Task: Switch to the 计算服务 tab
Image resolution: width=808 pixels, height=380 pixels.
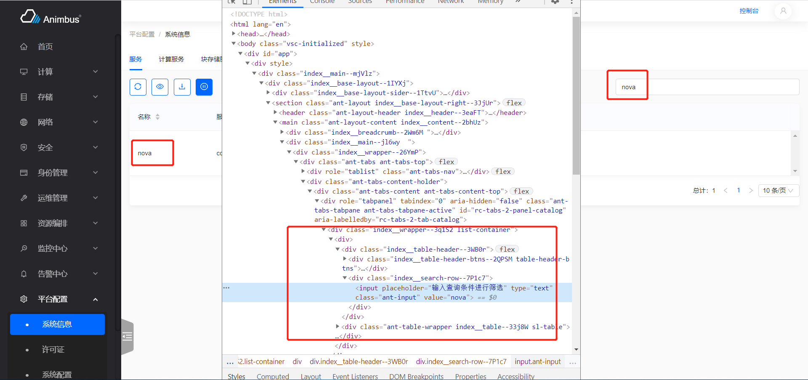Action: pyautogui.click(x=171, y=59)
